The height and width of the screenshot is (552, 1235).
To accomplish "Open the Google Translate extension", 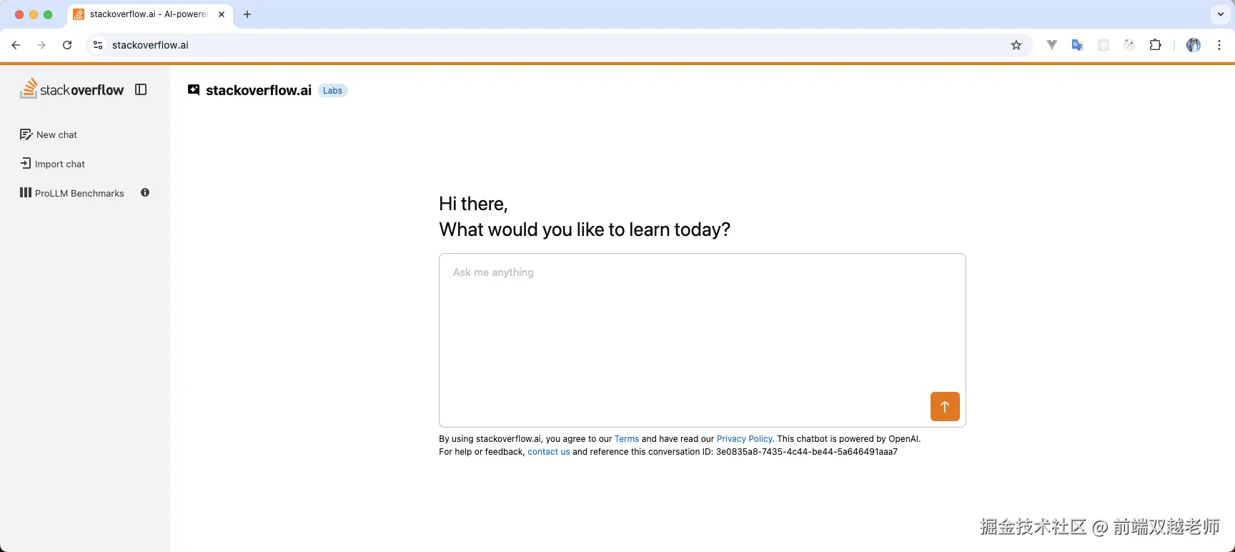I will tap(1078, 45).
